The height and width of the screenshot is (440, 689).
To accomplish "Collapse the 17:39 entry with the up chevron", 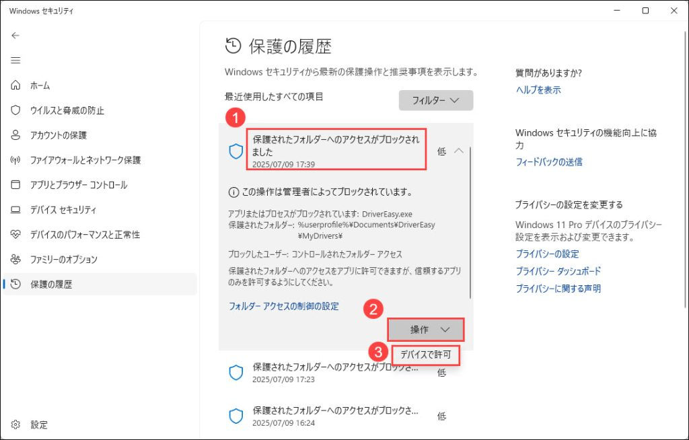I will (x=458, y=151).
